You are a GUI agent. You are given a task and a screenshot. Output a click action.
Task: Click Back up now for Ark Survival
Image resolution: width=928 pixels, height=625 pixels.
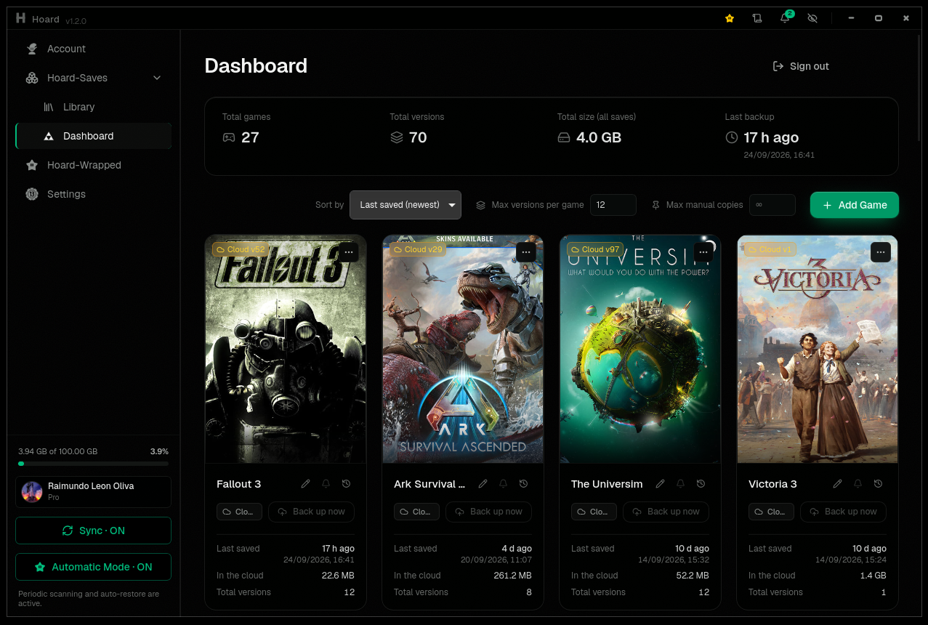(x=489, y=512)
